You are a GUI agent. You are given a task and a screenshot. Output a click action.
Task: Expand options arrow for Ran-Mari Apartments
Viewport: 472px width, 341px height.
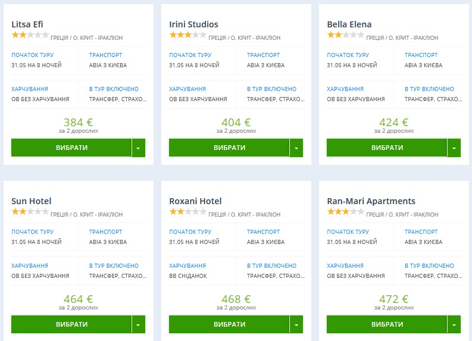[x=454, y=324]
